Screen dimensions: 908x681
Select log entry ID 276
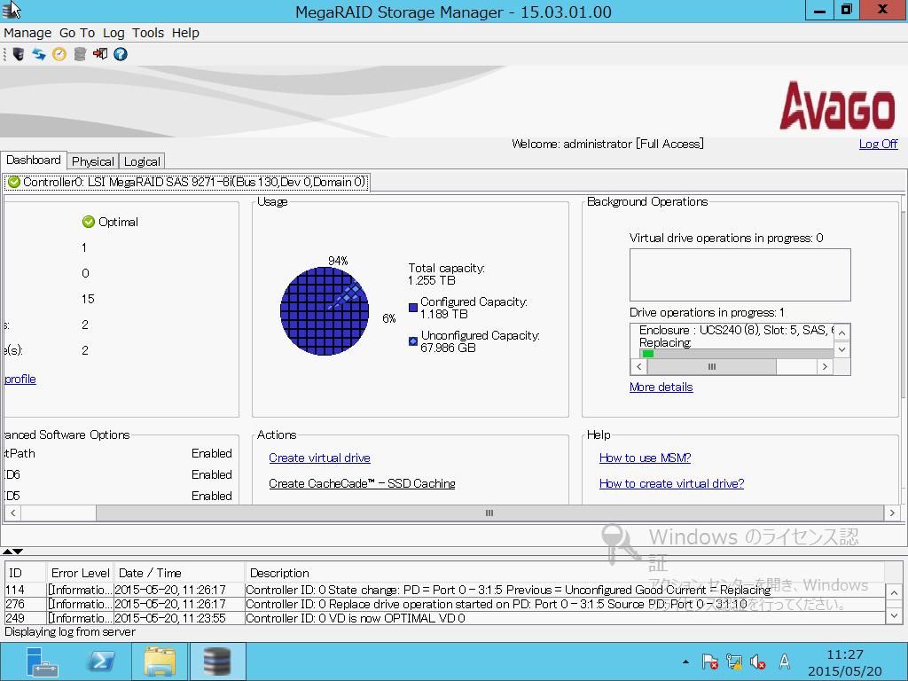[445, 604]
